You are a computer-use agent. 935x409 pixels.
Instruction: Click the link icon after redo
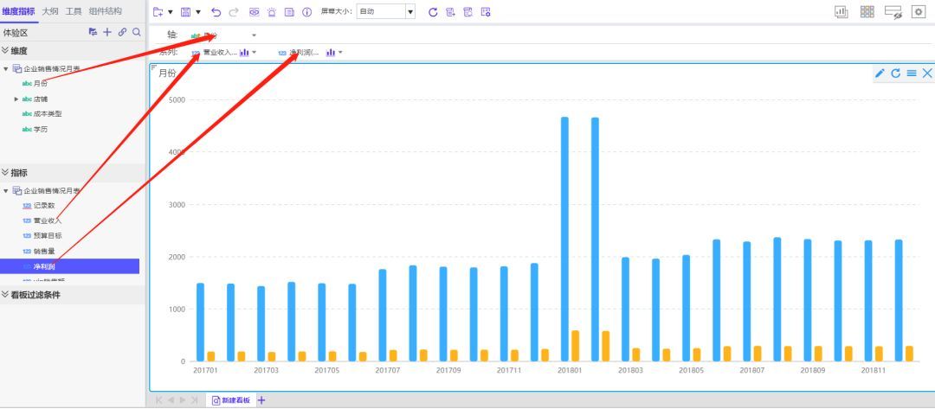click(x=254, y=12)
